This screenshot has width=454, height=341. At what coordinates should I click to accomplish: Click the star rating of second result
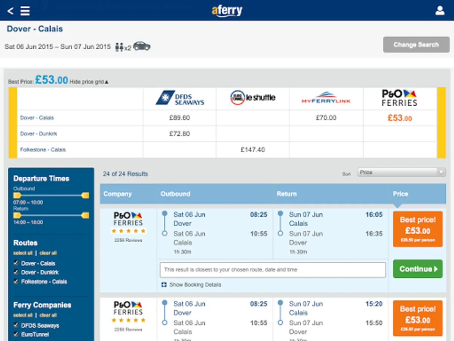pyautogui.click(x=128, y=320)
